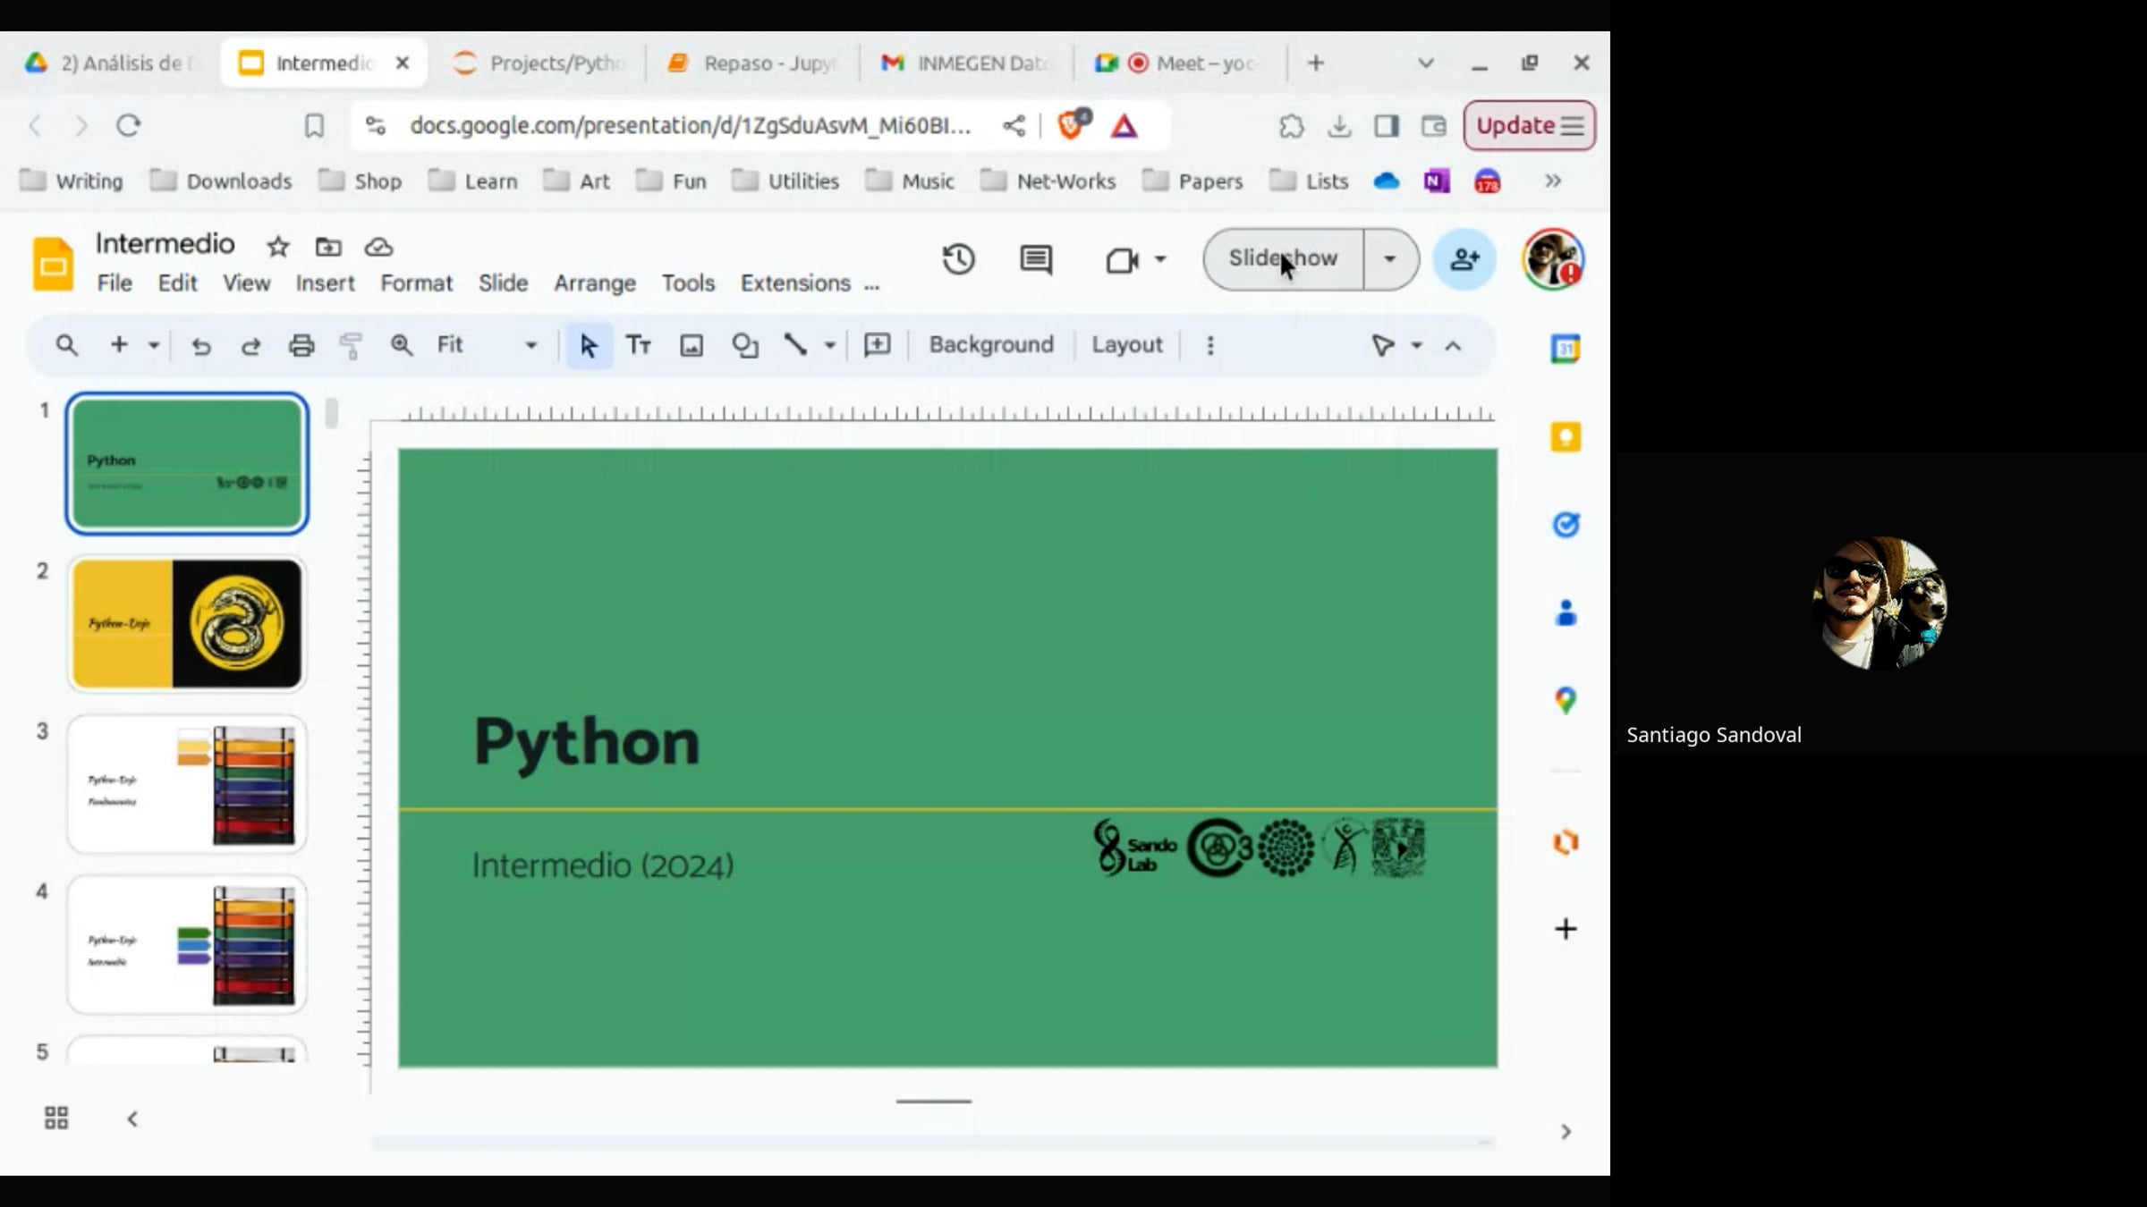This screenshot has width=2147, height=1207.
Task: Expand the Line tool options arrow
Action: pos(829,345)
